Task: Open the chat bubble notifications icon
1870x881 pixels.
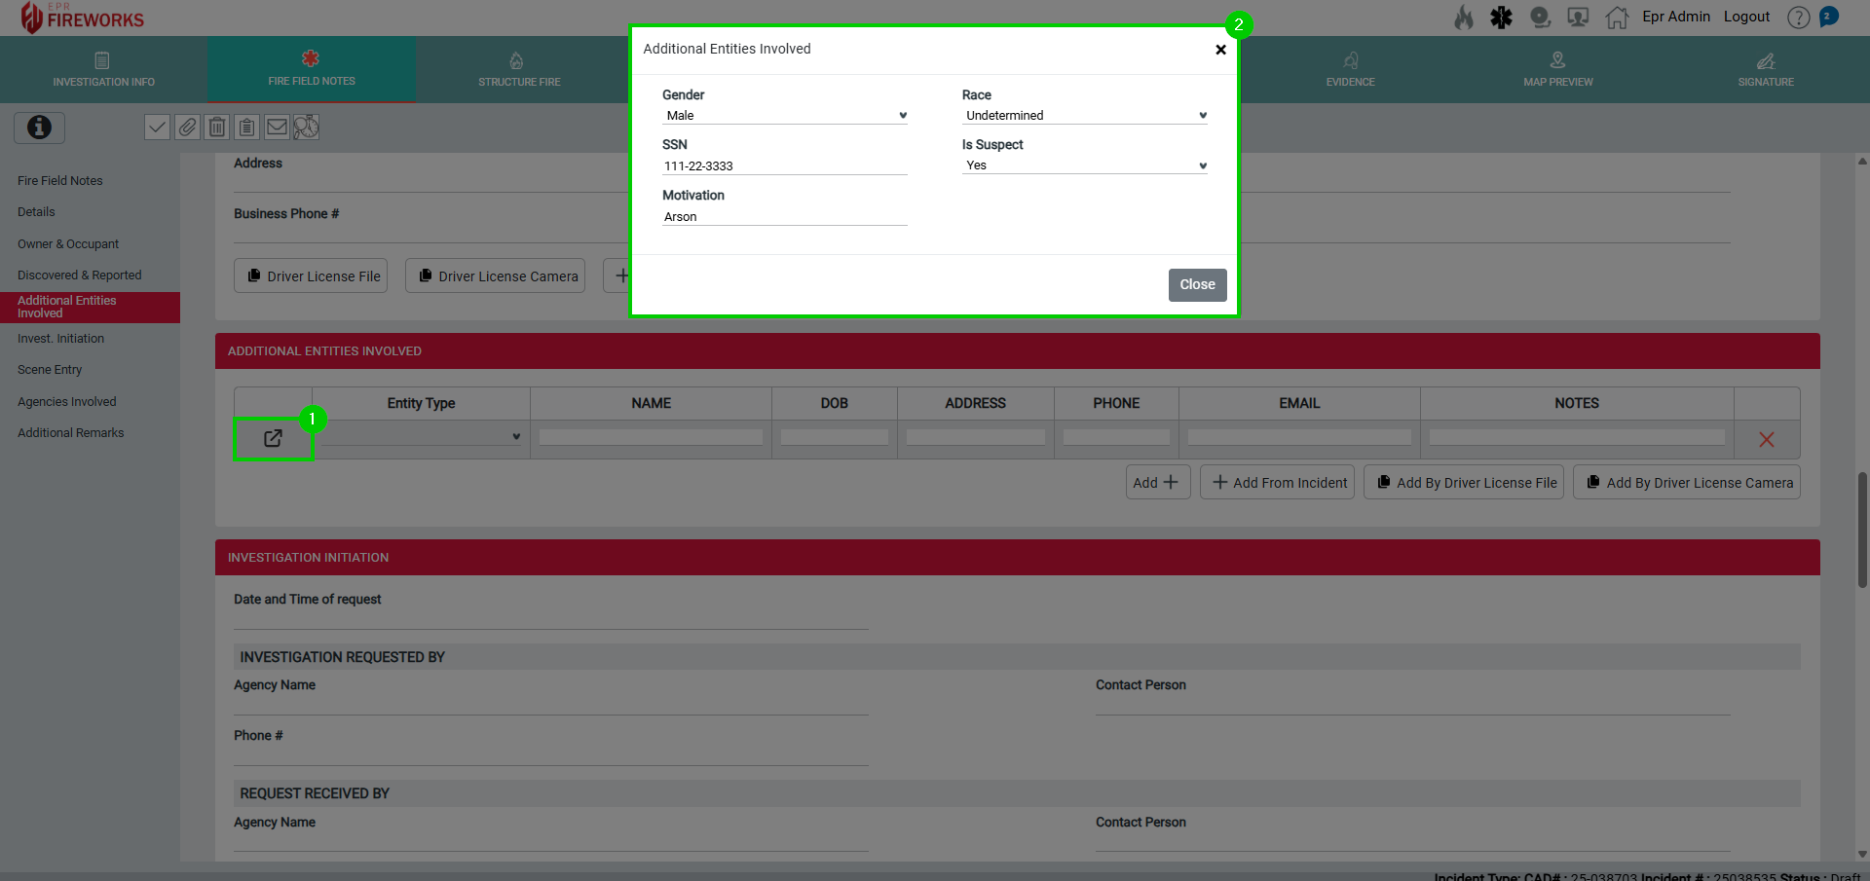Action: coord(1829,17)
